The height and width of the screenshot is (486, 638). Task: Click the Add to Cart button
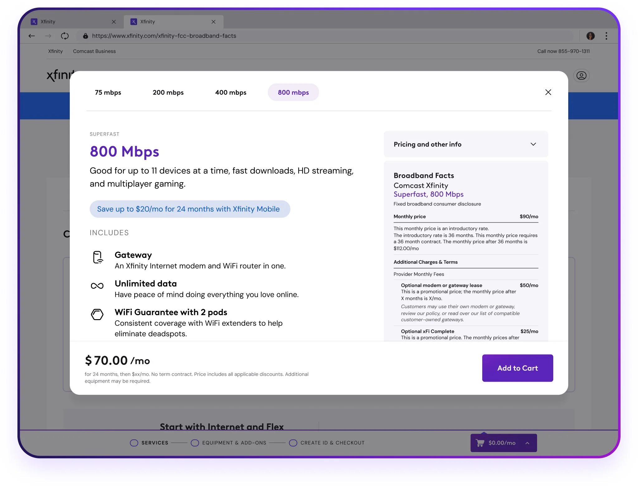(x=517, y=368)
